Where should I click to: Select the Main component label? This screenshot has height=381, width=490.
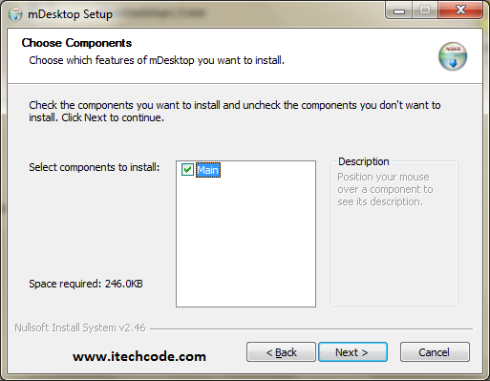208,170
